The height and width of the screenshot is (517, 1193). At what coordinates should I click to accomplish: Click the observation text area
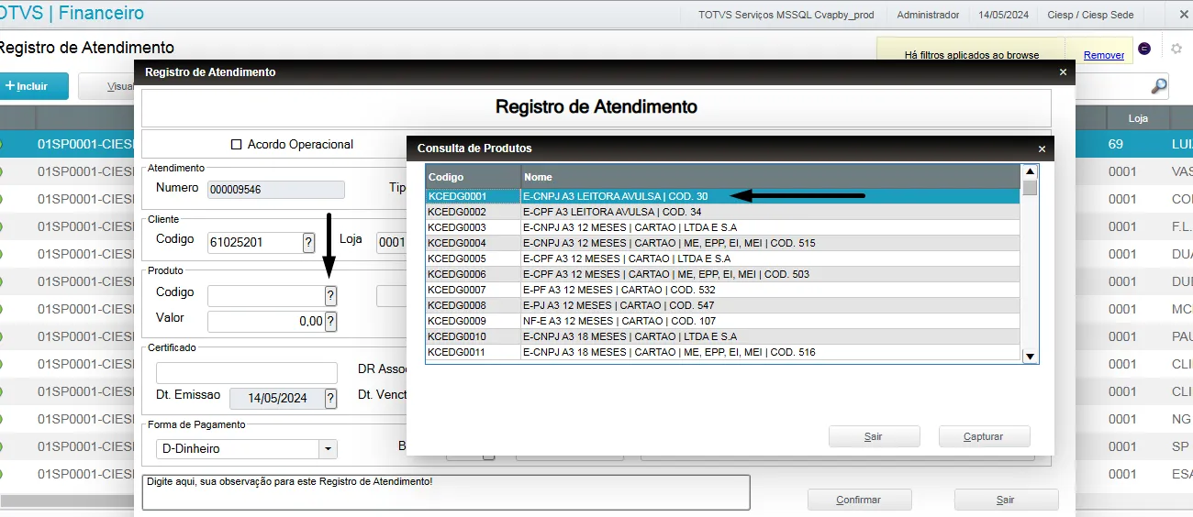tap(445, 492)
